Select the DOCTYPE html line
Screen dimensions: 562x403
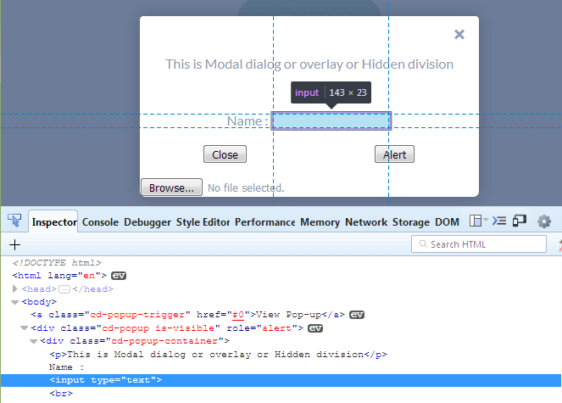(57, 263)
